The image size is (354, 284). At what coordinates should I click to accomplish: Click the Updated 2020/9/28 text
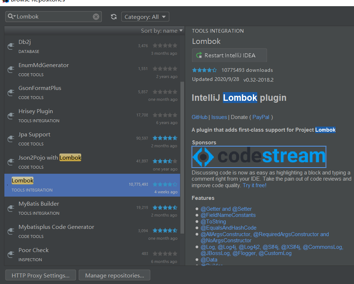(x=215, y=79)
